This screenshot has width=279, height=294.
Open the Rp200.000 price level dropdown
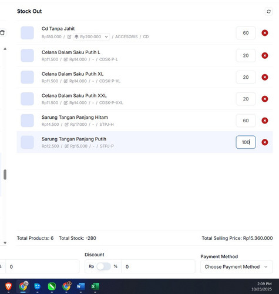coord(91,37)
